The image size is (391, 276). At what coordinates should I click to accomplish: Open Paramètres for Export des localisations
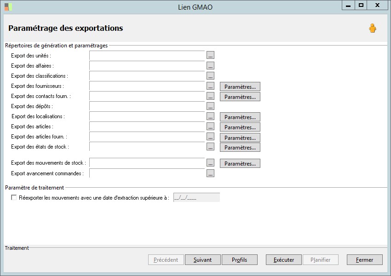[240, 117]
